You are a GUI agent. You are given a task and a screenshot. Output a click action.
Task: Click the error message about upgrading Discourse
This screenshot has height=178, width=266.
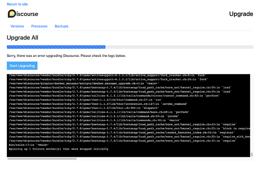pyautogui.click(x=66, y=56)
